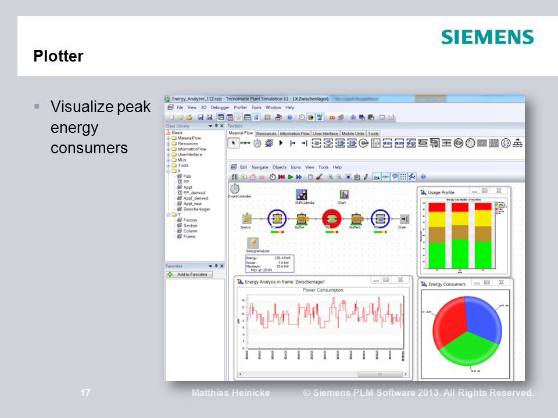Image resolution: width=558 pixels, height=418 pixels.
Task: Open the event controller stopwatch in frame toolbar
Action: tap(273, 176)
